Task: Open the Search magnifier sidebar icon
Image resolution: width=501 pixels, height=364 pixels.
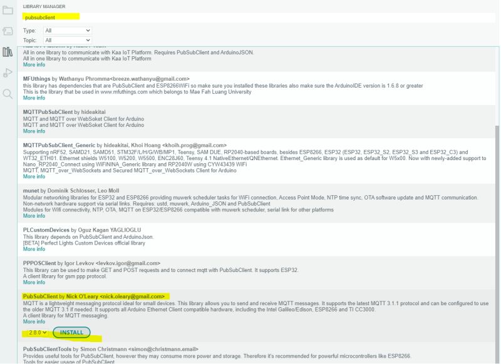Action: 8,94
